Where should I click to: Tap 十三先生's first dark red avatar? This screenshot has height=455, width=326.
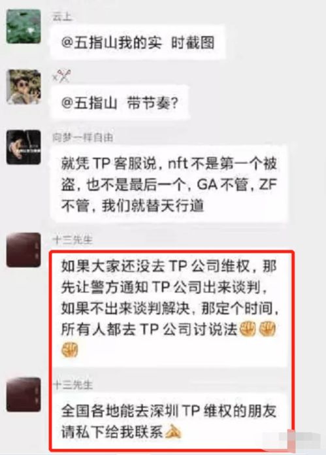point(24,250)
